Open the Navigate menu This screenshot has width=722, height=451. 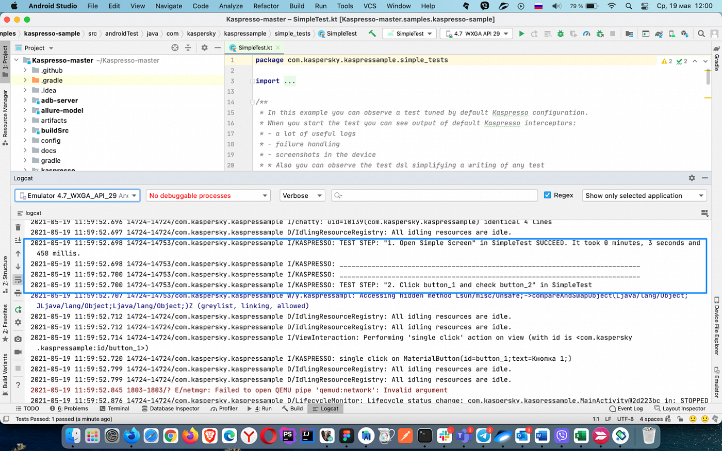[x=169, y=6]
